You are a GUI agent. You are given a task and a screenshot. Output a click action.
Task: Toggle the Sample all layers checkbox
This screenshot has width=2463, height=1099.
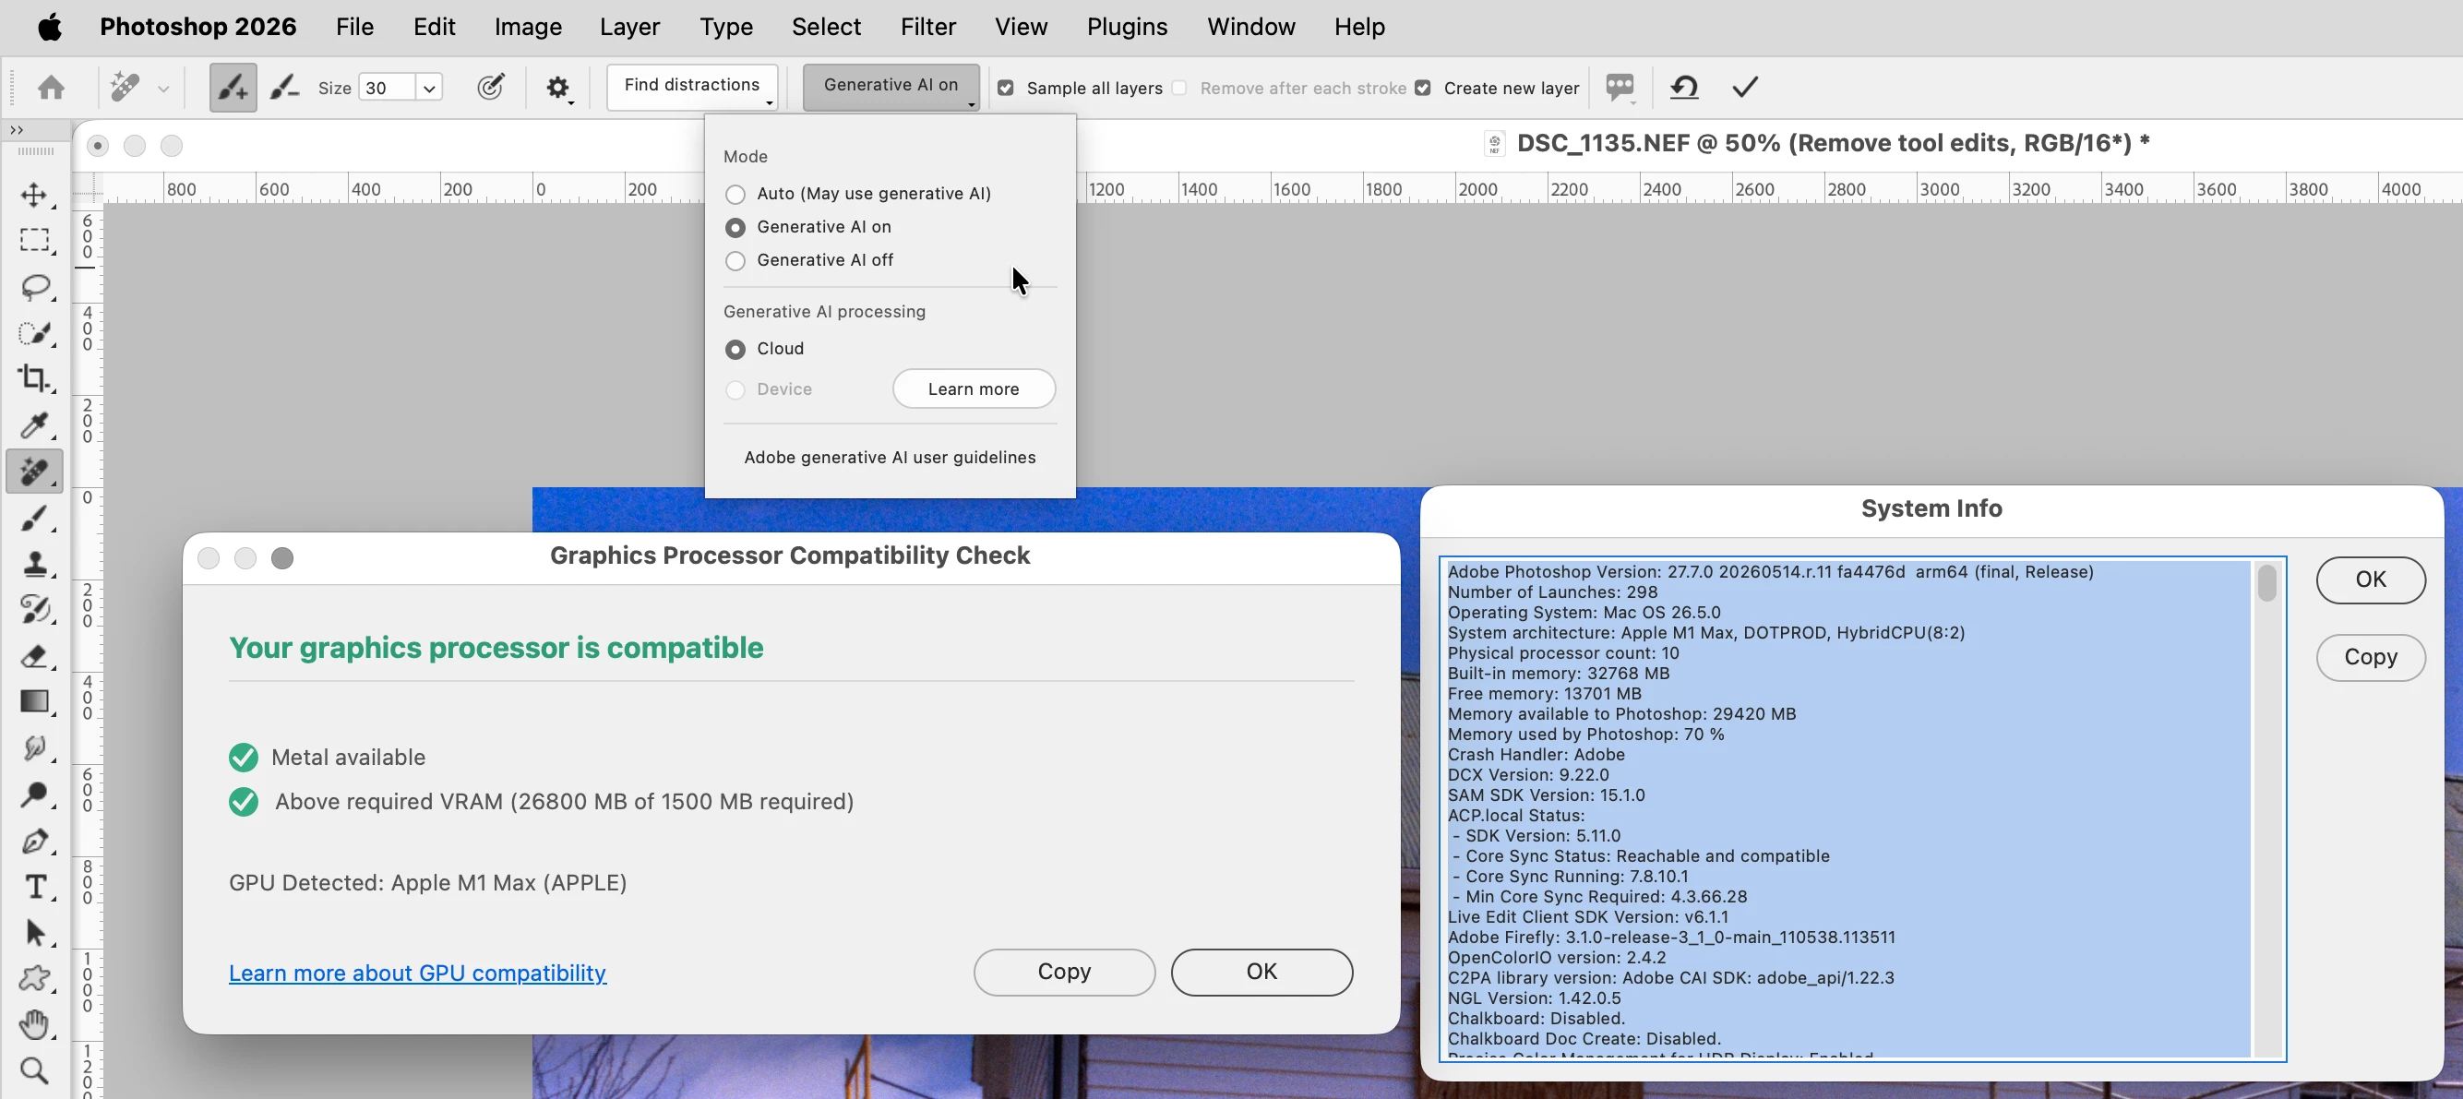(1005, 88)
